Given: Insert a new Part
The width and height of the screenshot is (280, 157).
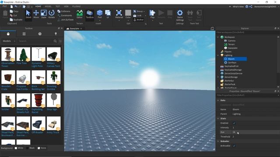Looking at the screenshot, I should coord(100,14).
